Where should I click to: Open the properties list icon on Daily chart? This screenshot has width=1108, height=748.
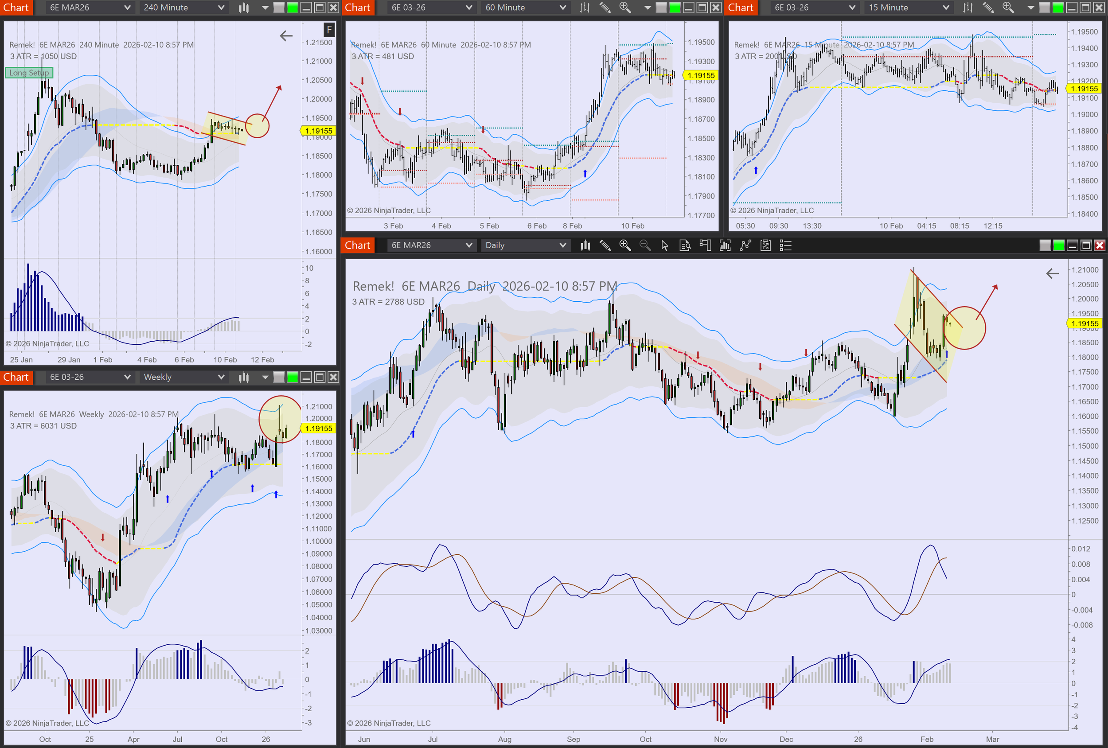(785, 245)
